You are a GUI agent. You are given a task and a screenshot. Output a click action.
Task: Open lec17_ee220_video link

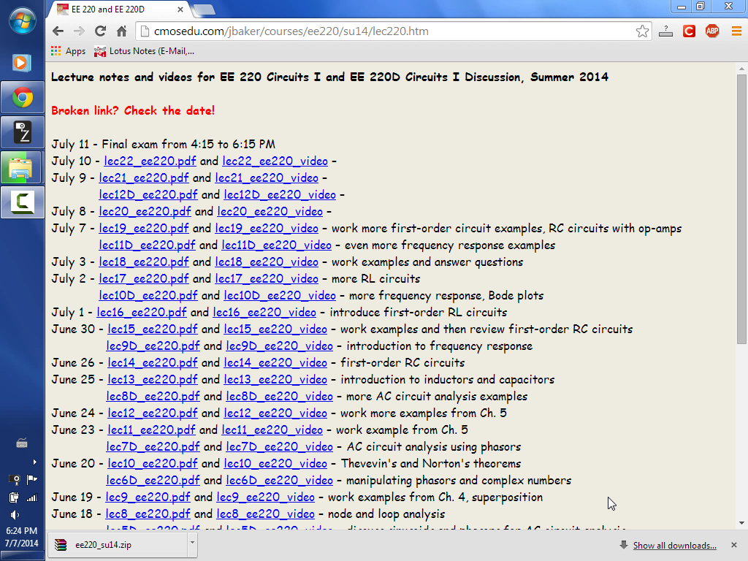click(267, 278)
